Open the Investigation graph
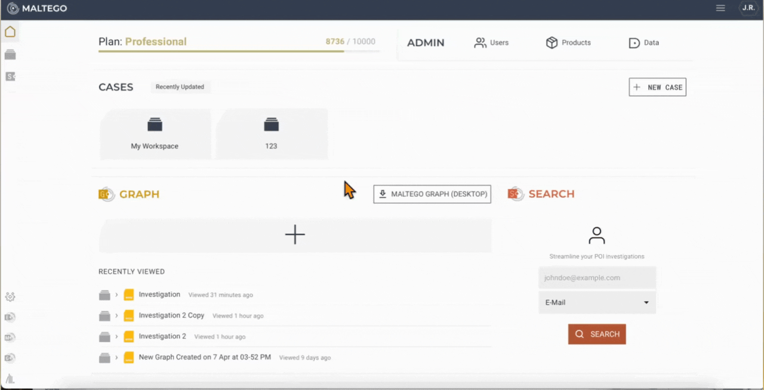The image size is (764, 390). [159, 295]
